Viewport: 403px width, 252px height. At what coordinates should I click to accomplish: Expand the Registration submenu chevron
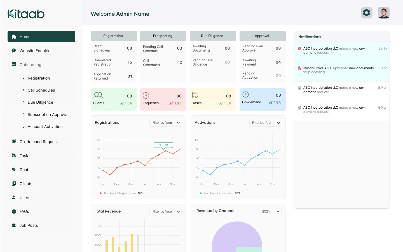pos(24,78)
